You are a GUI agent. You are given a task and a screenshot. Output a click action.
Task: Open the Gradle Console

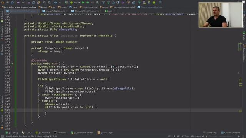231,133
